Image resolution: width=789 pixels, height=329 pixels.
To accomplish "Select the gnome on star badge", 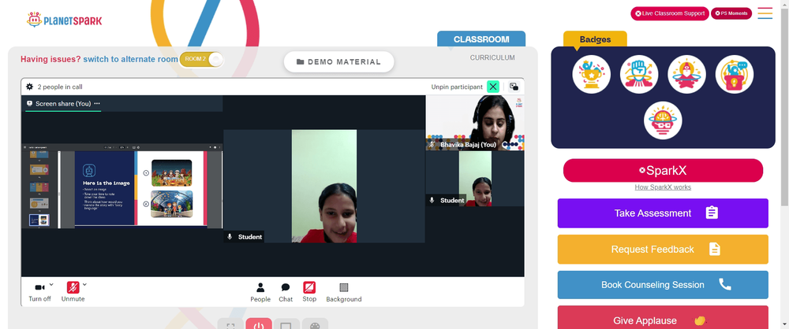I will 686,74.
